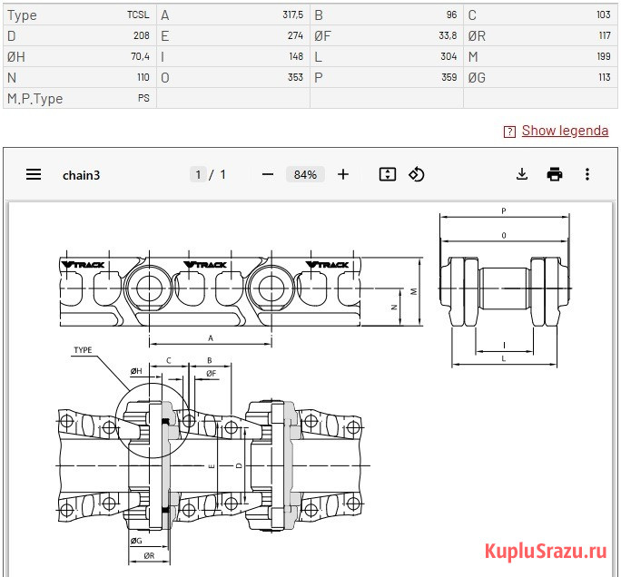The height and width of the screenshot is (577, 621).
Task: Open the PDF viewer more actions menu
Action: (x=587, y=174)
